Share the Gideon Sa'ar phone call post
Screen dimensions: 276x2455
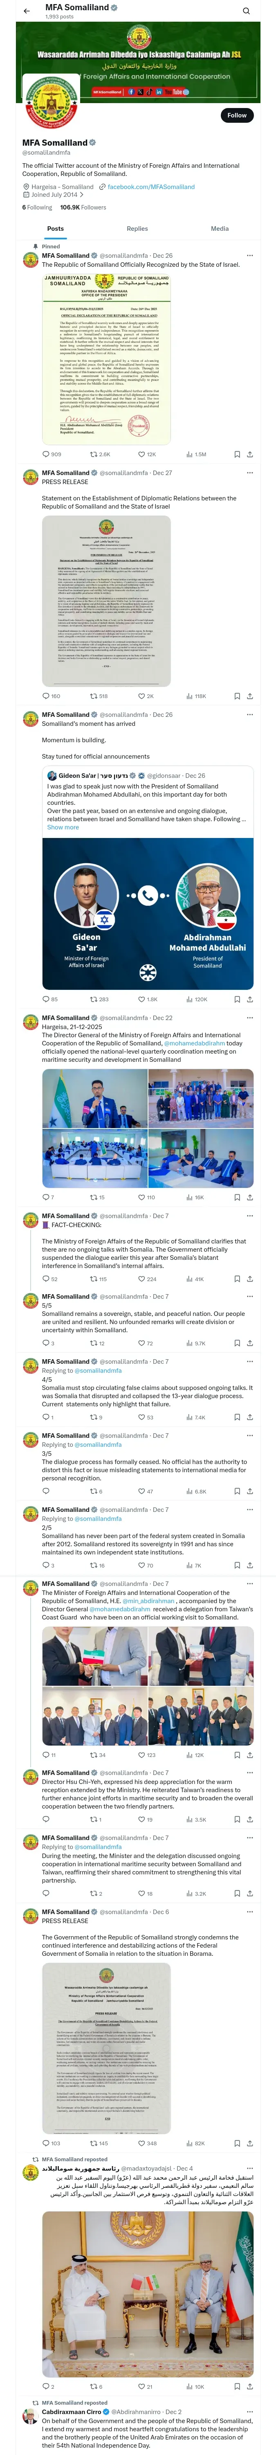[x=250, y=1000]
